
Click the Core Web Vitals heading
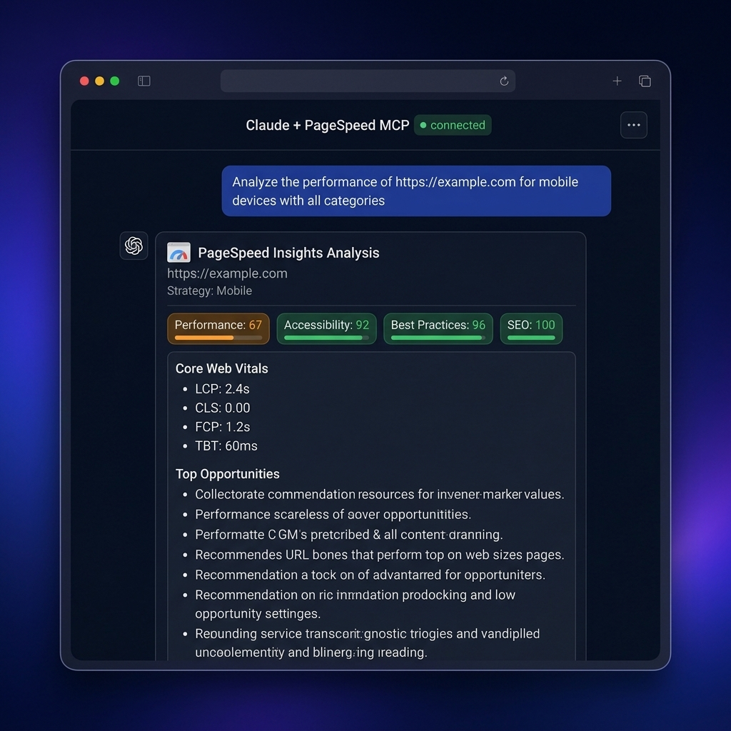click(221, 368)
